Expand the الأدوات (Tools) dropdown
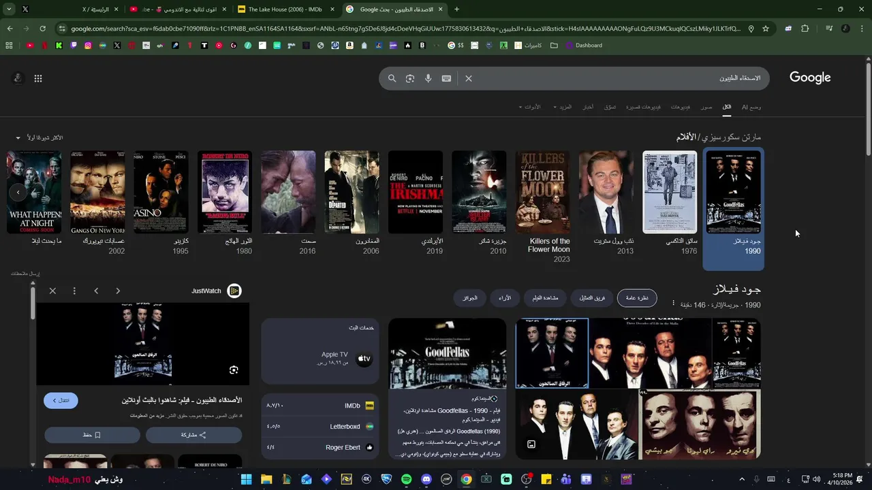 pos(529,107)
